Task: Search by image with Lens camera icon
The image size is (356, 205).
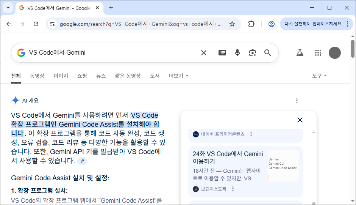Action: click(x=253, y=53)
